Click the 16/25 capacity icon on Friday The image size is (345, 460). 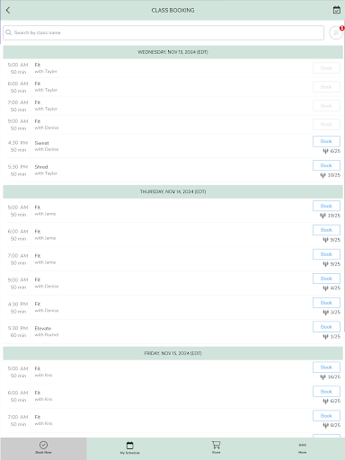(323, 376)
